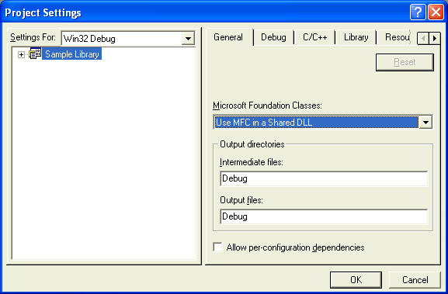The height and width of the screenshot is (294, 448).
Task: Click the Sample Library project icon
Action: point(35,54)
